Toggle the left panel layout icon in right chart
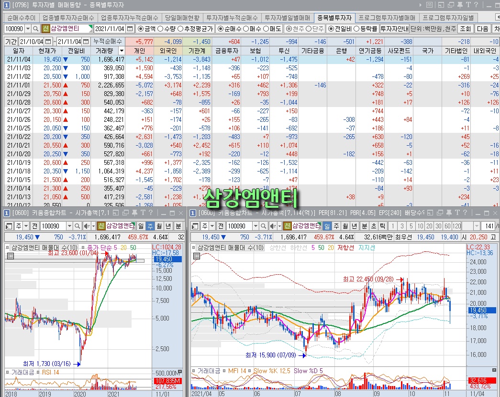500x397 pixels. click(x=195, y=226)
